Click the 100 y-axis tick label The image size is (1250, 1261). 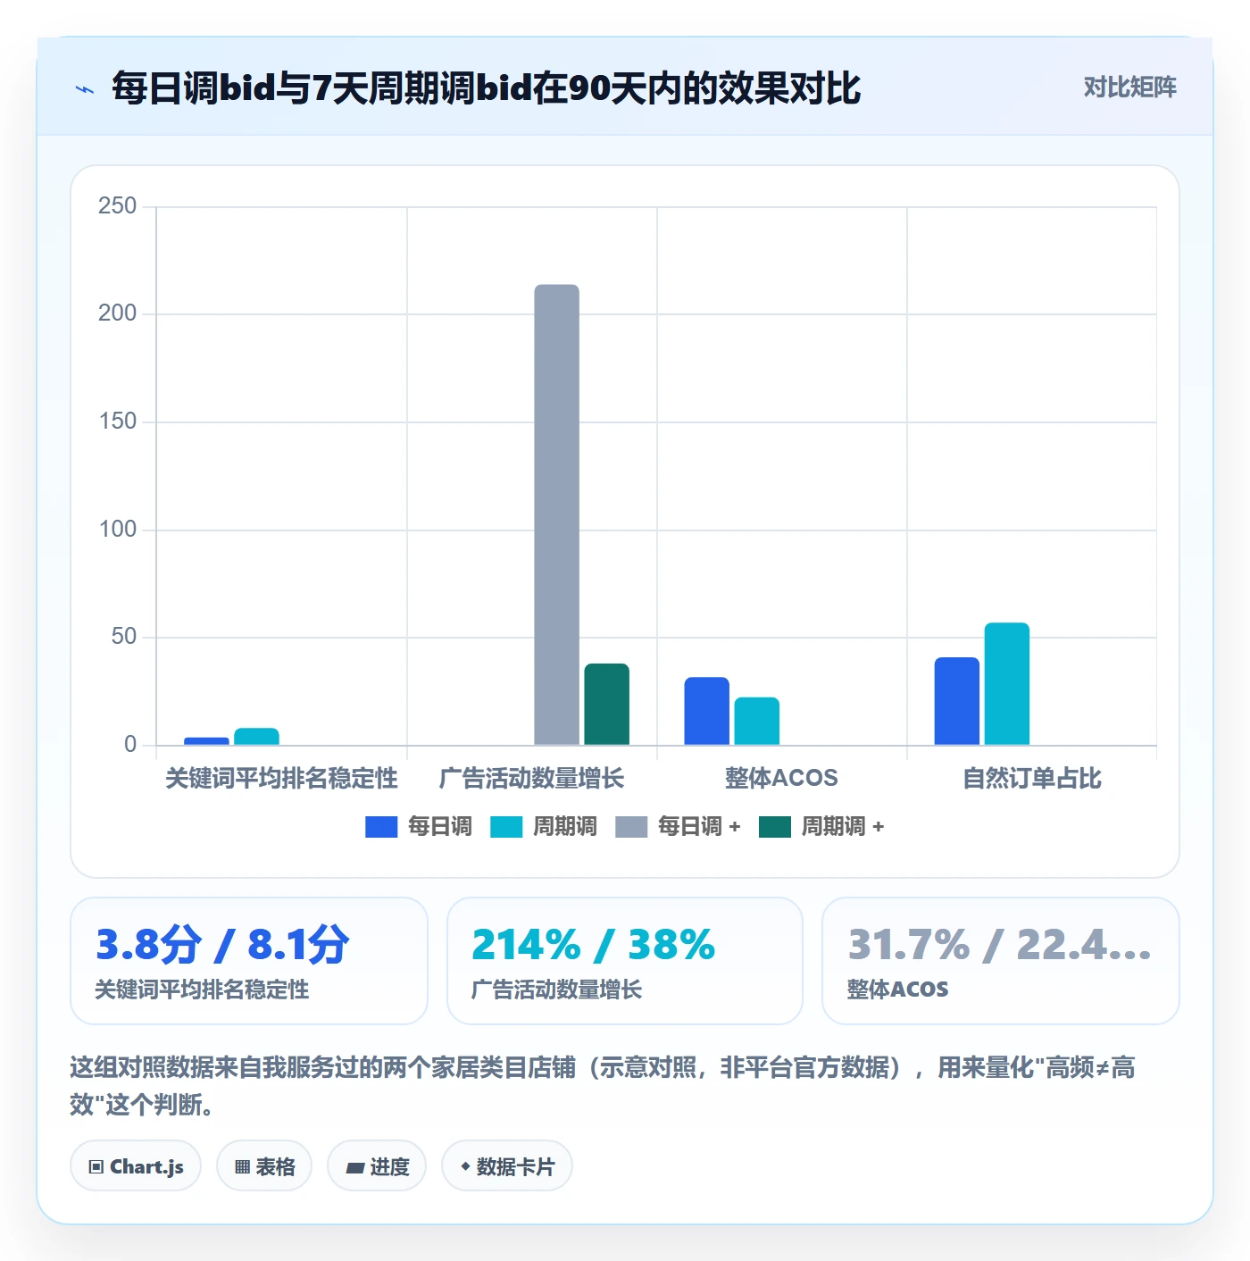117,530
